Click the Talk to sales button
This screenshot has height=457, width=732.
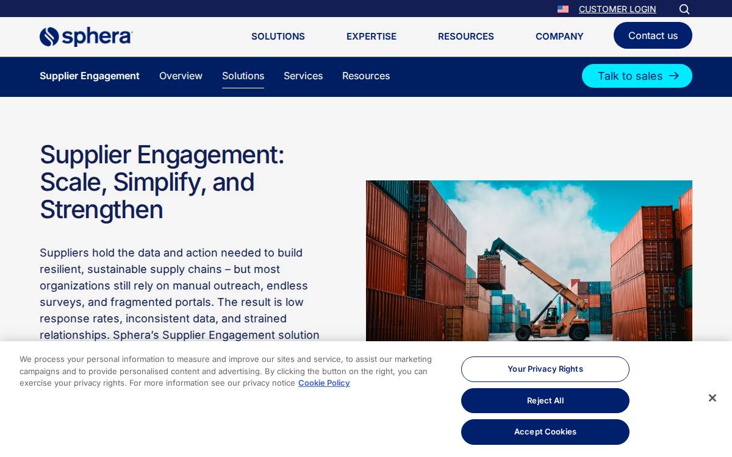click(x=637, y=76)
